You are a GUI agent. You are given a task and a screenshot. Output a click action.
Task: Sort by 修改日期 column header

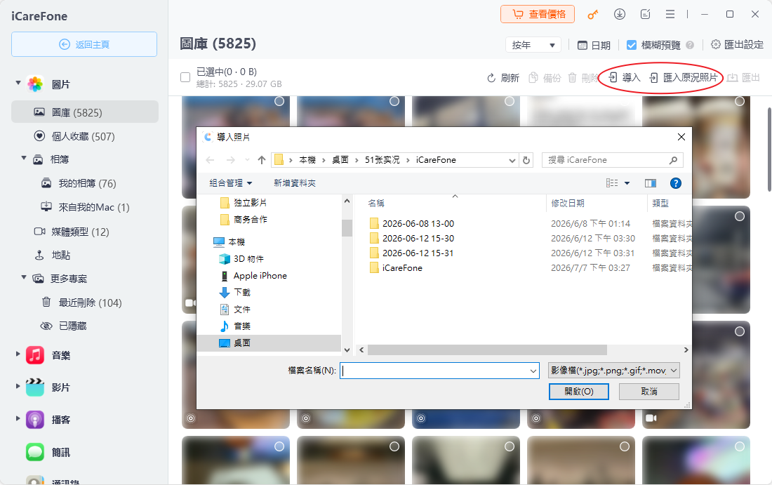pyautogui.click(x=568, y=204)
